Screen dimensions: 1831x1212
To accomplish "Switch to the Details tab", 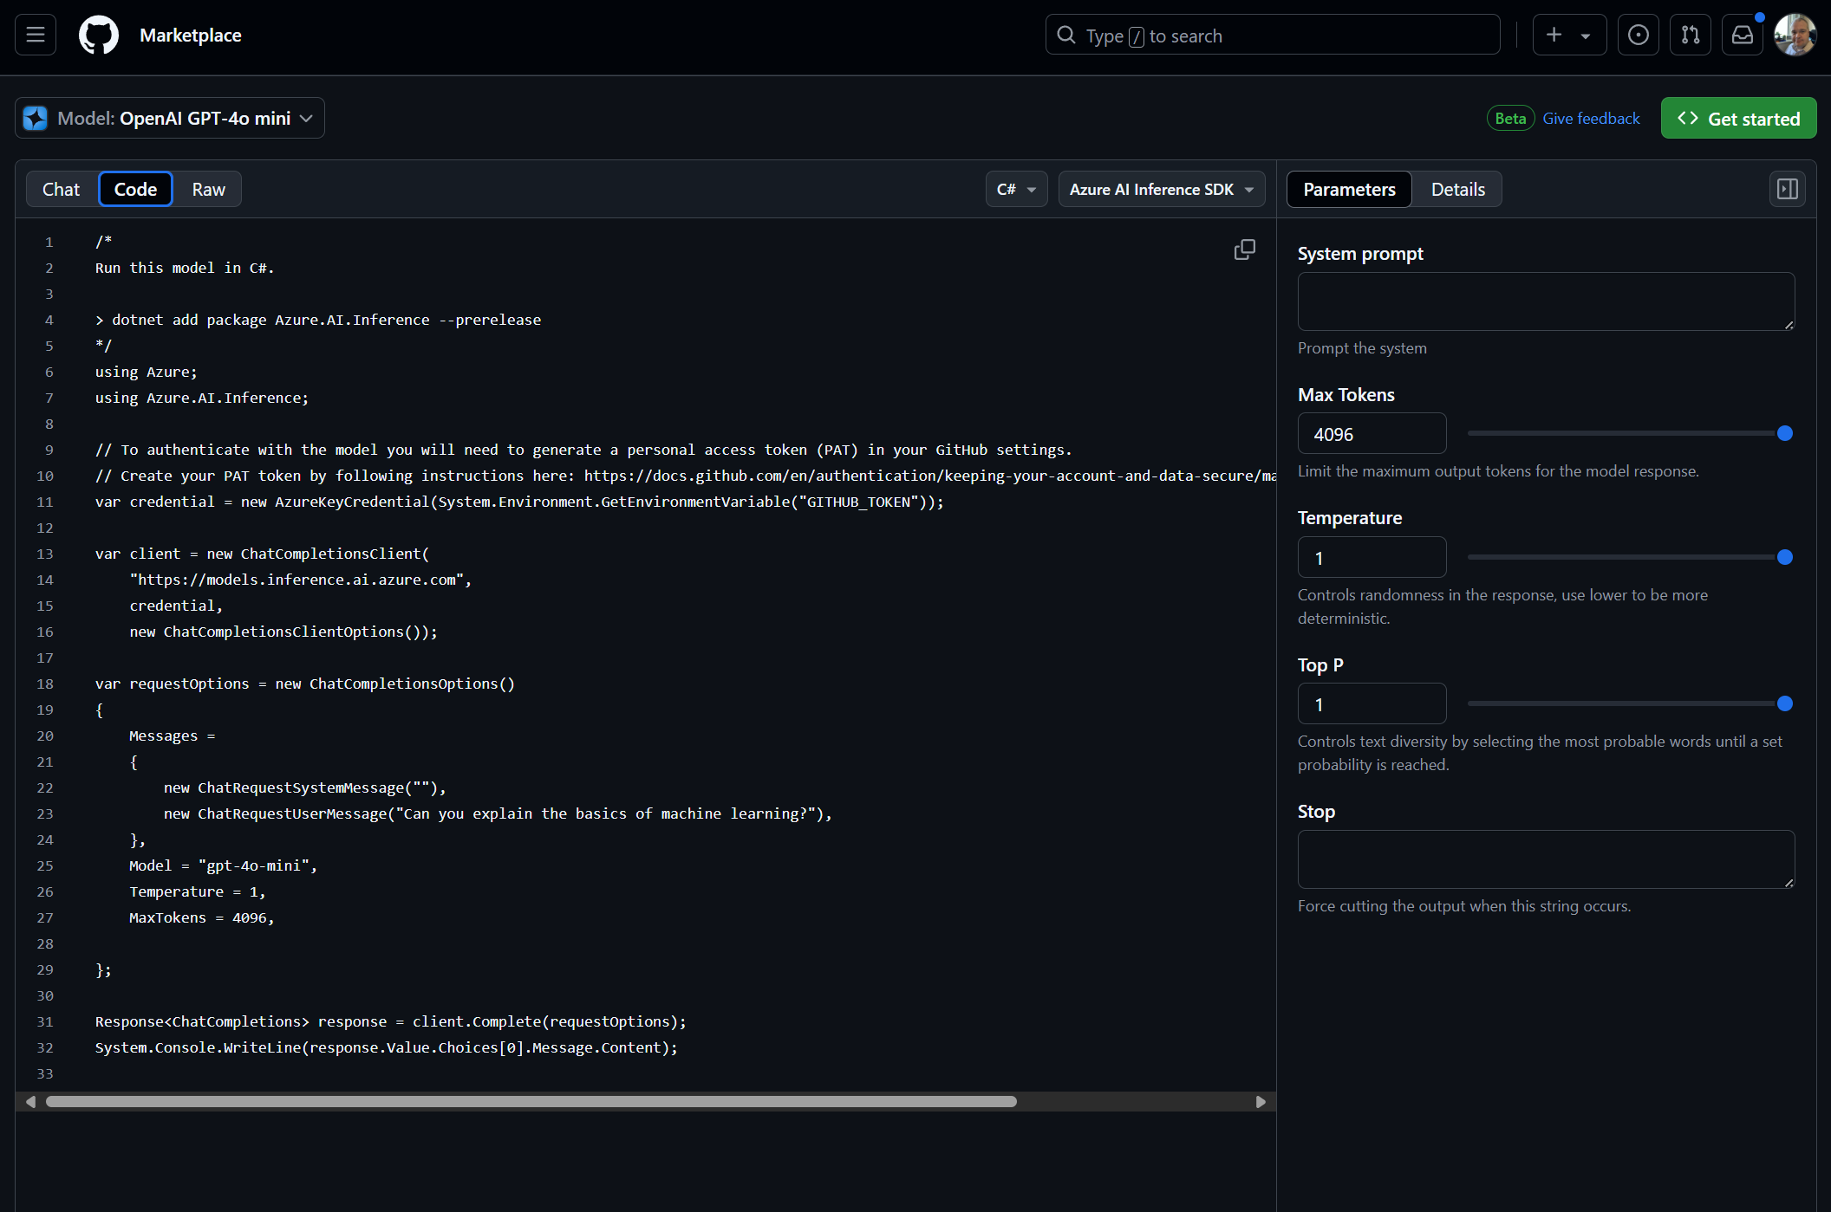I will pos(1457,190).
